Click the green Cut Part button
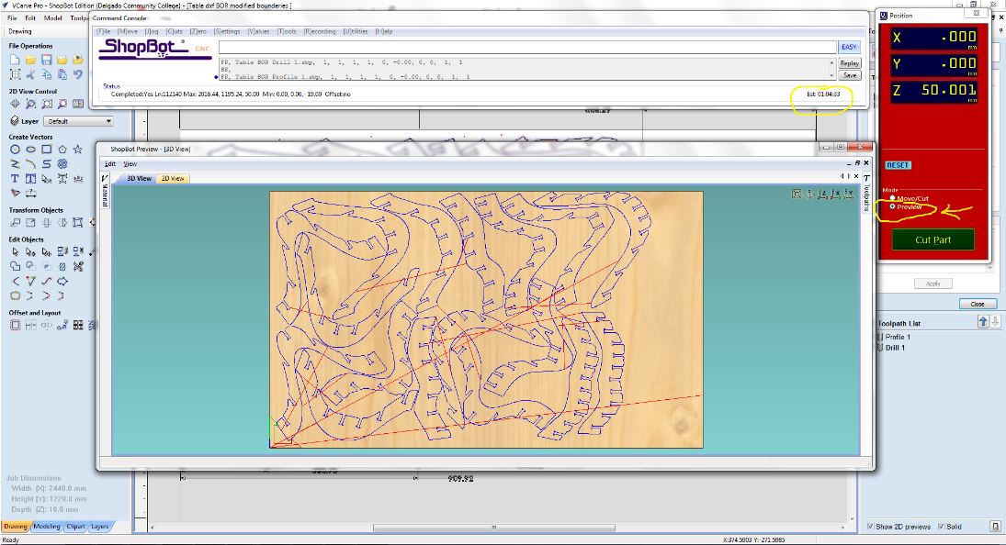1006x545 pixels. point(933,239)
